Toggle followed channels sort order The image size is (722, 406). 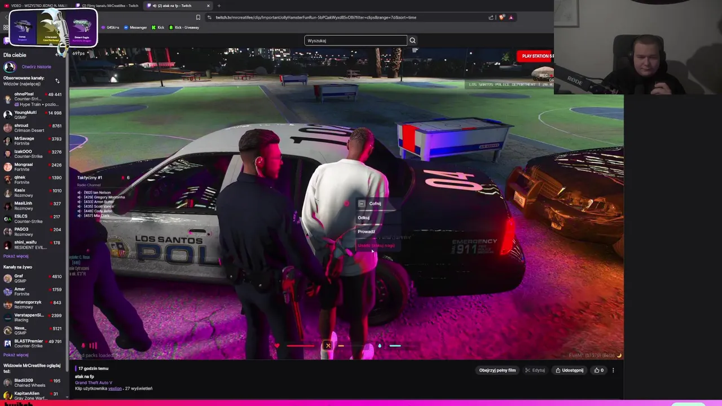(57, 81)
